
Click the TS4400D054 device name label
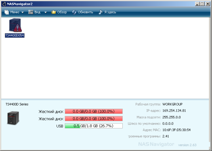pos(15,35)
